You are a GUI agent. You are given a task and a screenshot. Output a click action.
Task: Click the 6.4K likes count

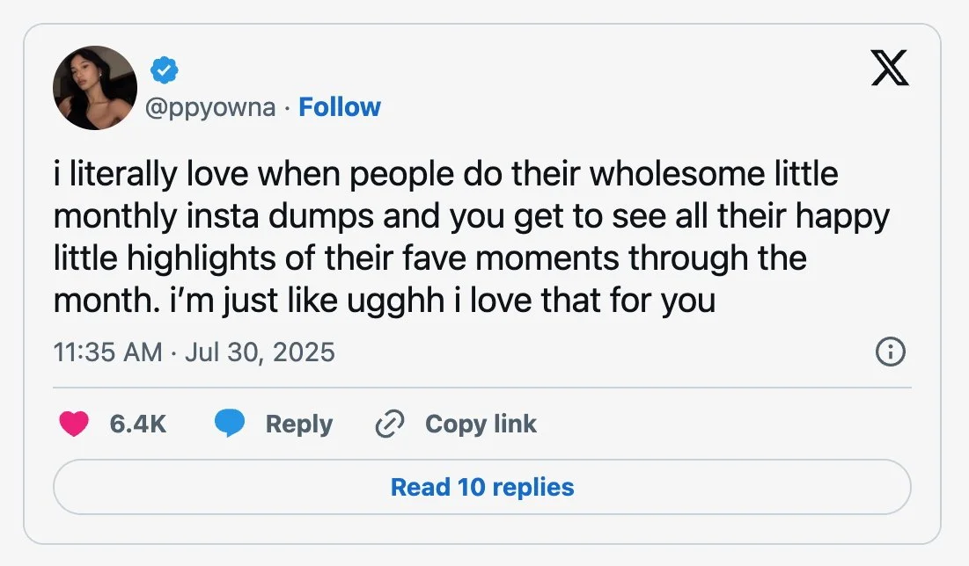click(138, 424)
